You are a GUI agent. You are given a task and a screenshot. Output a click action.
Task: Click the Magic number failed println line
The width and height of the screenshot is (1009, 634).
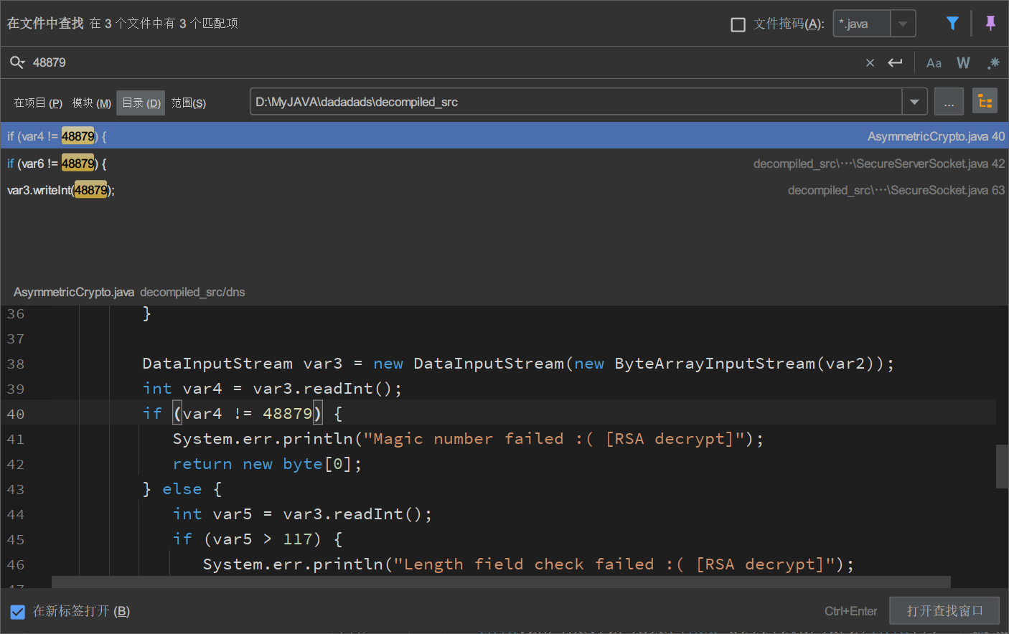click(468, 439)
